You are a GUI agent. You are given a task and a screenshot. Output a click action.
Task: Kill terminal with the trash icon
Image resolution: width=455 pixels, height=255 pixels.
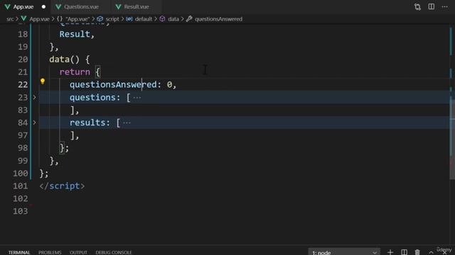coord(417,252)
